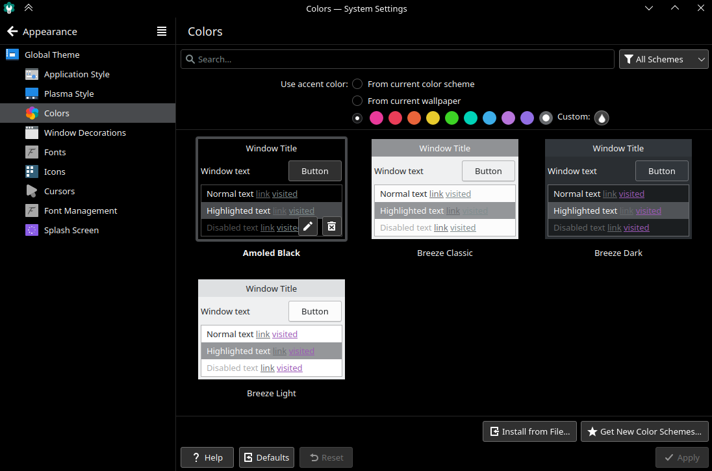This screenshot has width=712, height=471.
Task: Click the keep-above double chevron in title bar
Action: pos(29,8)
